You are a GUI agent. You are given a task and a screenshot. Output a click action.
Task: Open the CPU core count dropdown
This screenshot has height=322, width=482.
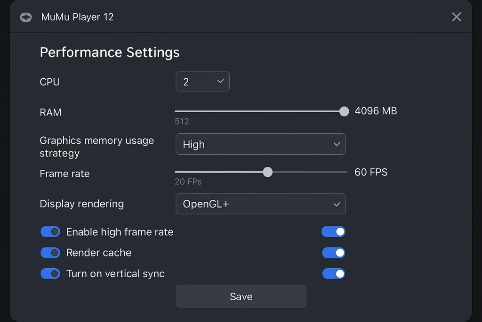tap(202, 82)
